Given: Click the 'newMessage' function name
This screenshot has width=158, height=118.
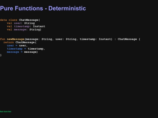Looking at the screenshot, I should coord(16,39).
